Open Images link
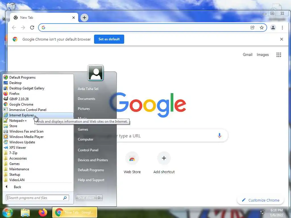This screenshot has height=218, width=291. [263, 55]
